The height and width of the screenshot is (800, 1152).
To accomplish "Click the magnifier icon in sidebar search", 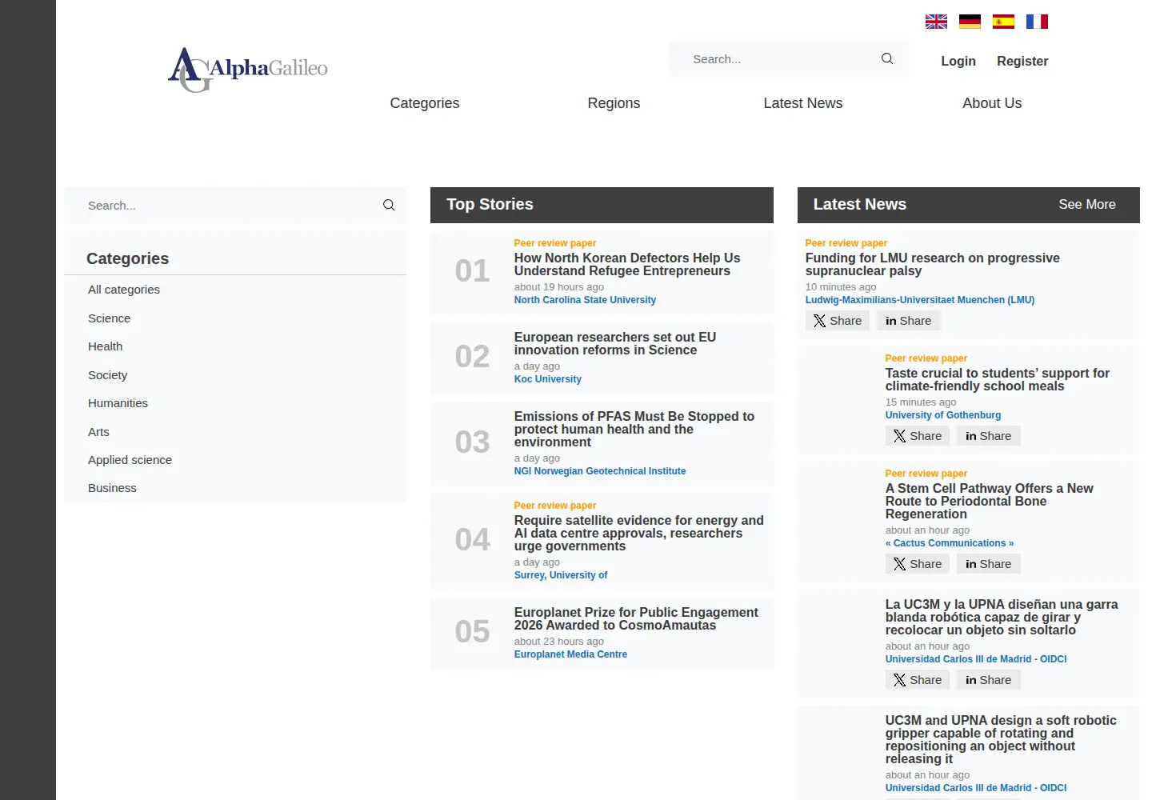I will 389,205.
